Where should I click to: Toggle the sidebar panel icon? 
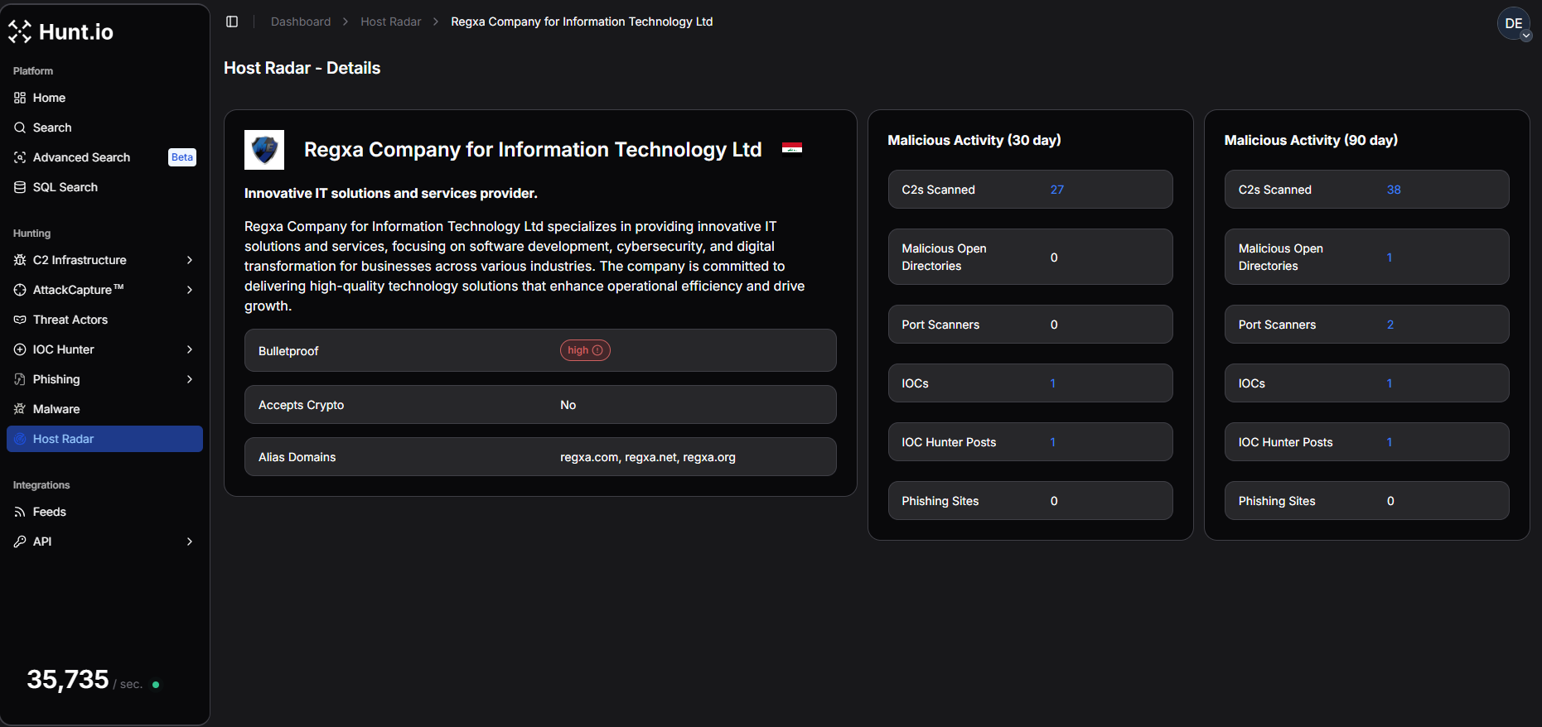click(232, 22)
